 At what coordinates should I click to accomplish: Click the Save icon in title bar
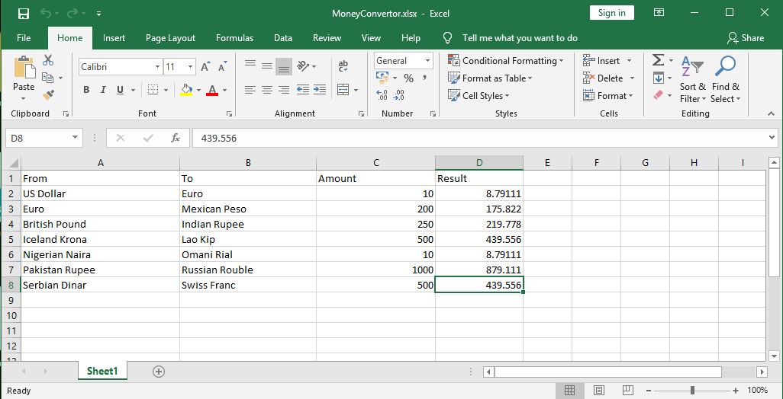click(x=23, y=13)
